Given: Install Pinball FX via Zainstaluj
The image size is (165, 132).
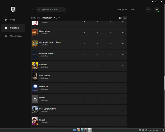Looking at the screenshot, I should [44, 89].
